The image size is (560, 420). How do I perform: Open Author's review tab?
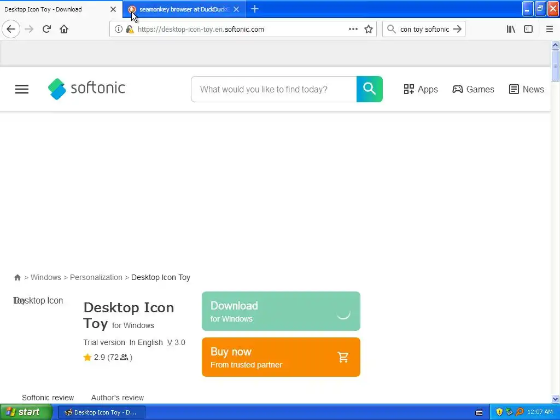click(x=118, y=398)
